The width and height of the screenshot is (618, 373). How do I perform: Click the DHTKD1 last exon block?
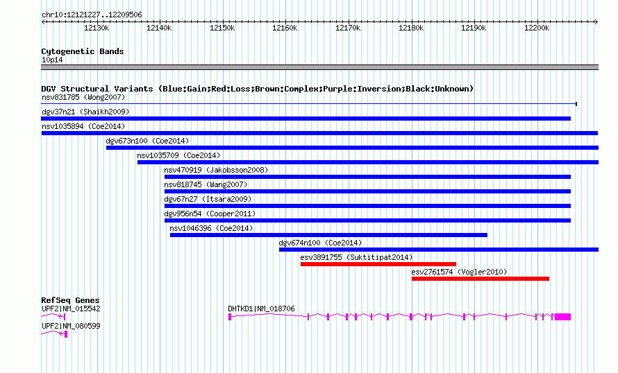[x=563, y=317]
